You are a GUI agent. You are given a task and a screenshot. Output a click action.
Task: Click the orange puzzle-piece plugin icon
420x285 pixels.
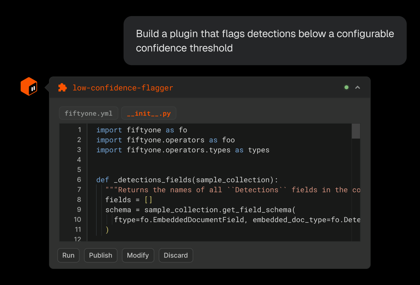coord(63,88)
